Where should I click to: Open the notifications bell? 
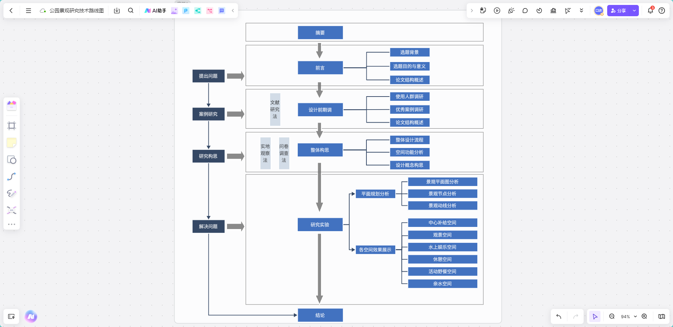point(650,11)
